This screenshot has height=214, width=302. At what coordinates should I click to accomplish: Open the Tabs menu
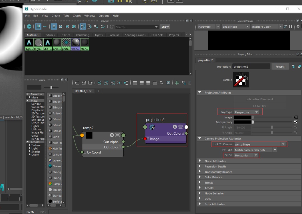click(x=66, y=16)
